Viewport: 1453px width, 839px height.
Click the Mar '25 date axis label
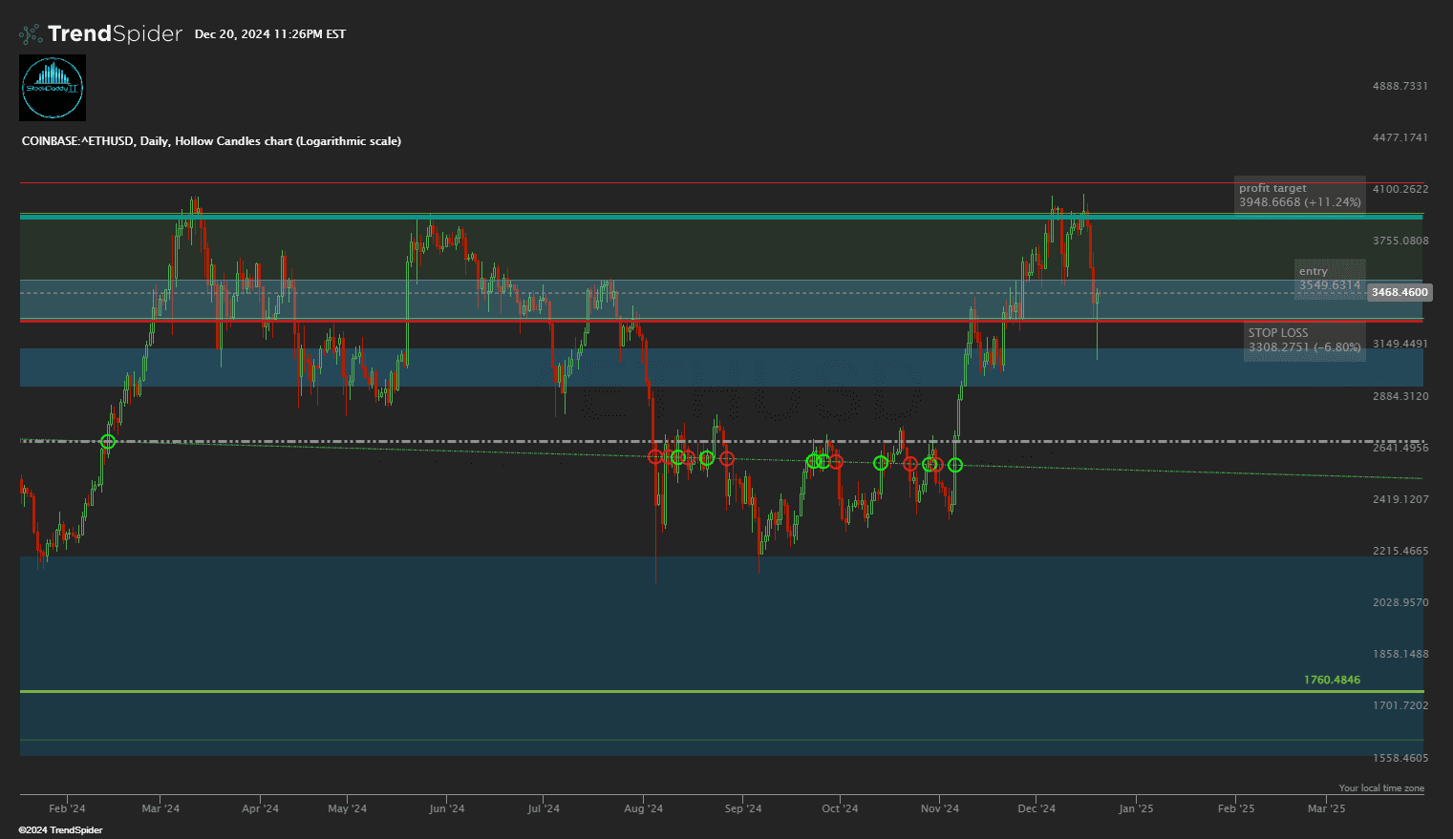(x=1326, y=808)
